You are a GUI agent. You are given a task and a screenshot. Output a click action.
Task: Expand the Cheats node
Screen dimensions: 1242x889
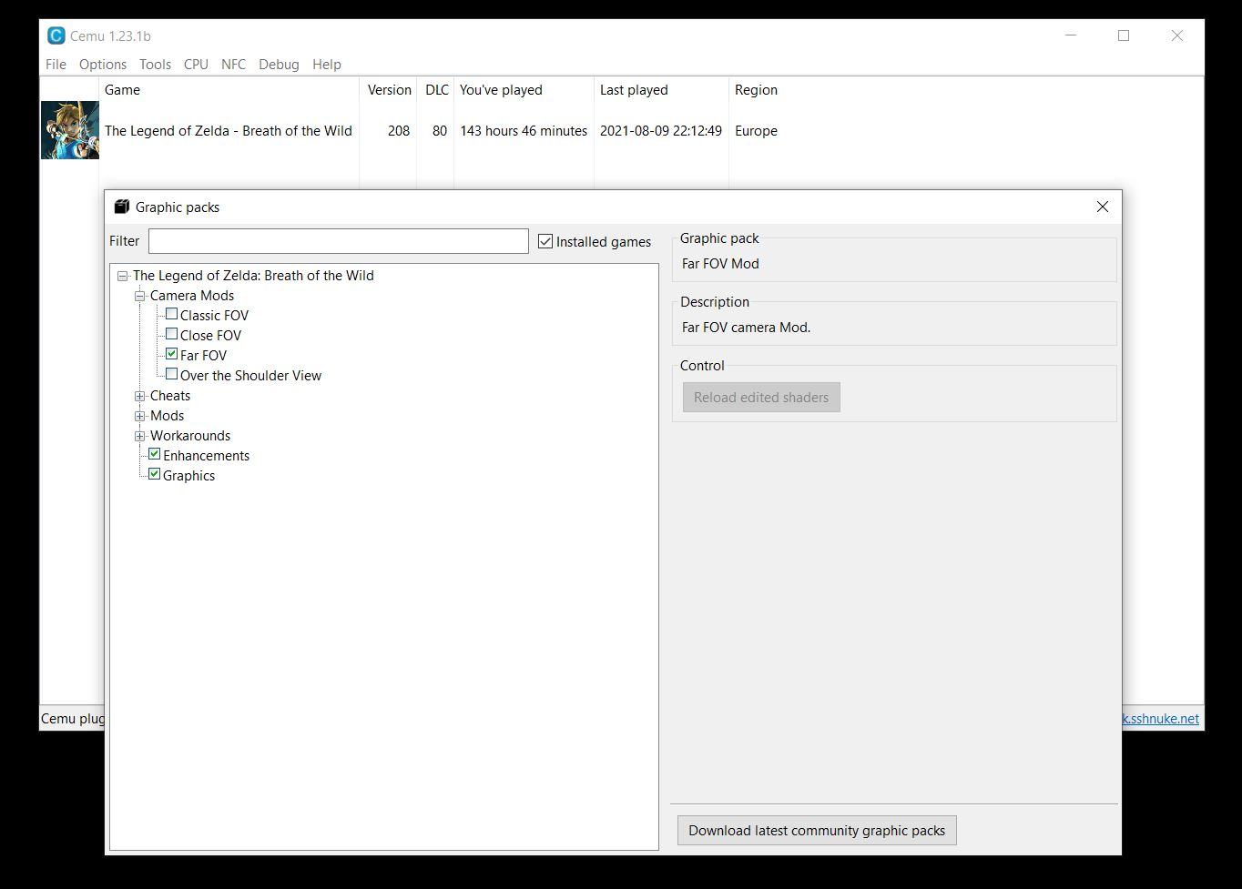[x=140, y=396]
